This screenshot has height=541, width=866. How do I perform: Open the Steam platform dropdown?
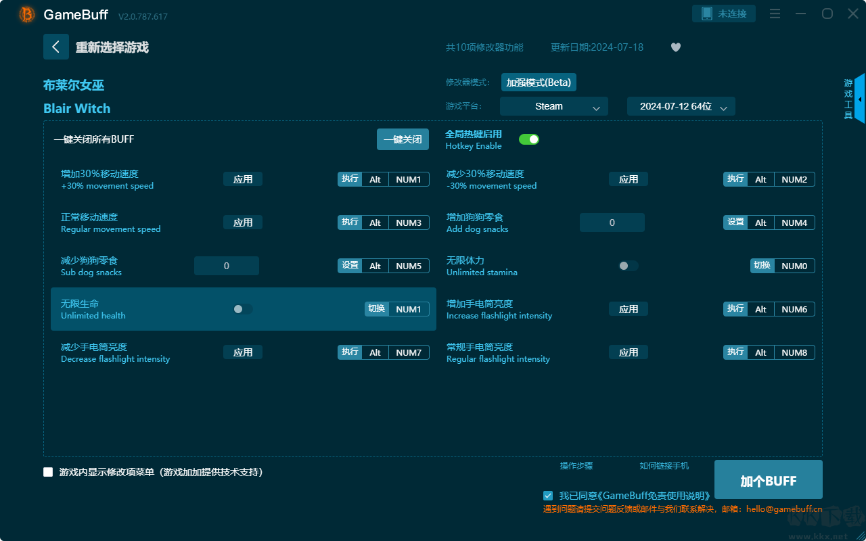pos(554,106)
